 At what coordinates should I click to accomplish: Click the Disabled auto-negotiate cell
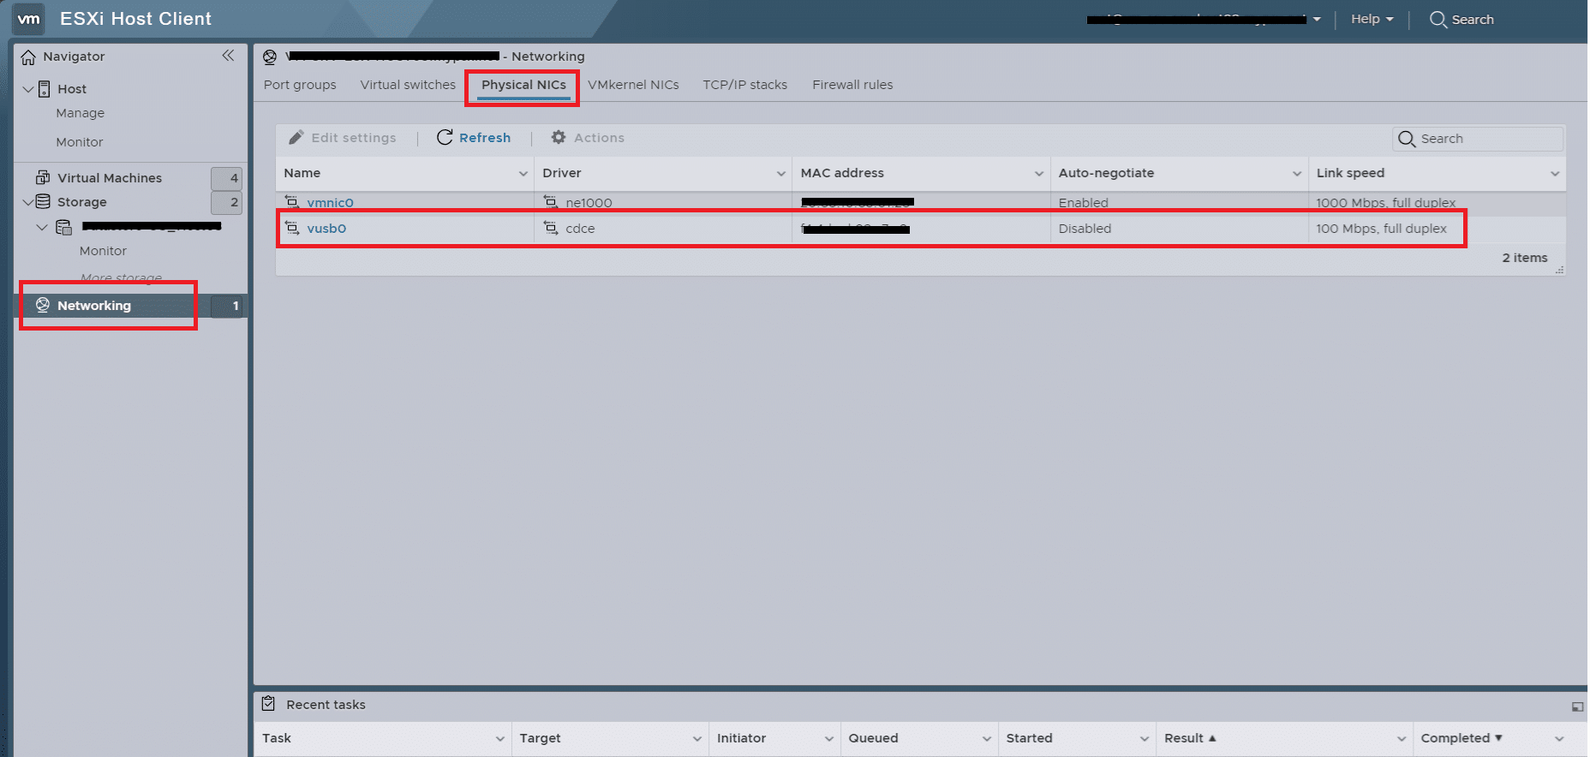[1085, 229]
